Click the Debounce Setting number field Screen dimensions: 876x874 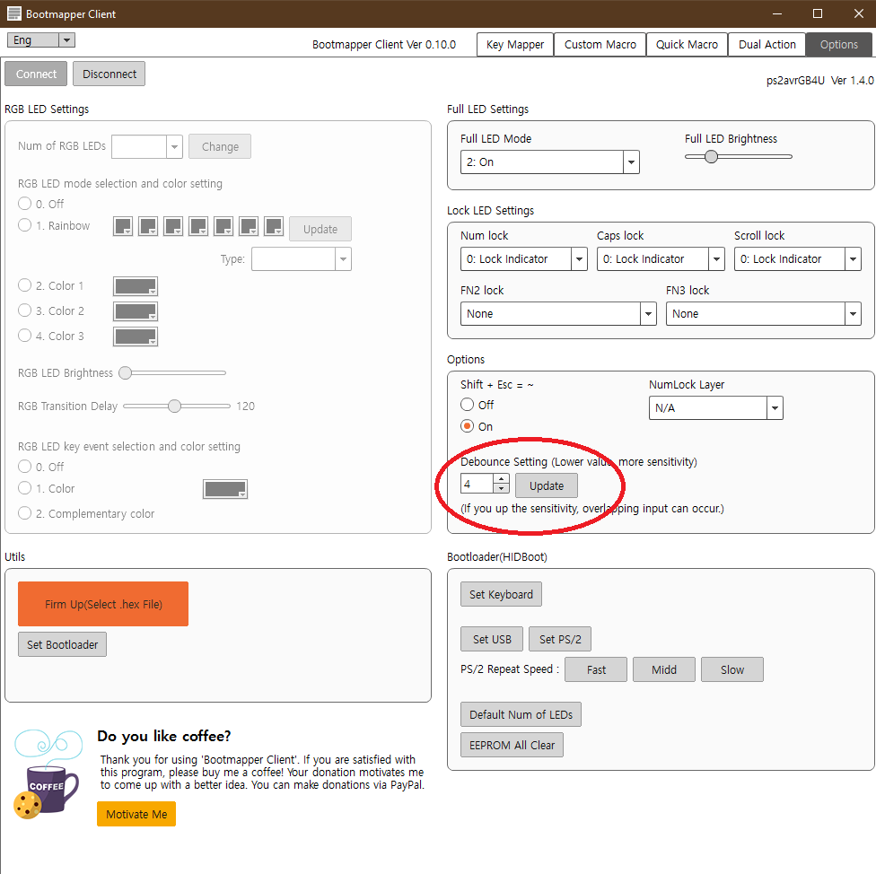click(476, 485)
